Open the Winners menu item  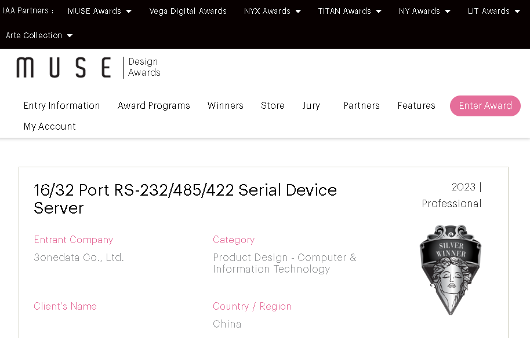click(226, 105)
